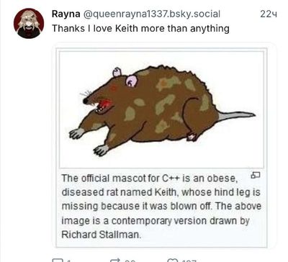Click the repost count number

tap(130, 261)
